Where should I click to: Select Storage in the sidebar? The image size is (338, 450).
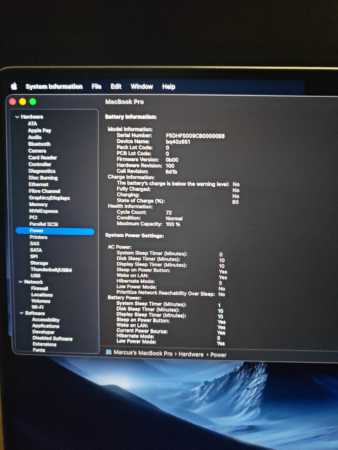point(39,263)
